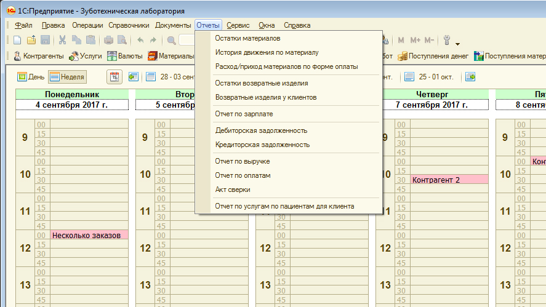The height and width of the screenshot is (307, 546).
Task: Click the Open file icon
Action: pyautogui.click(x=31, y=41)
